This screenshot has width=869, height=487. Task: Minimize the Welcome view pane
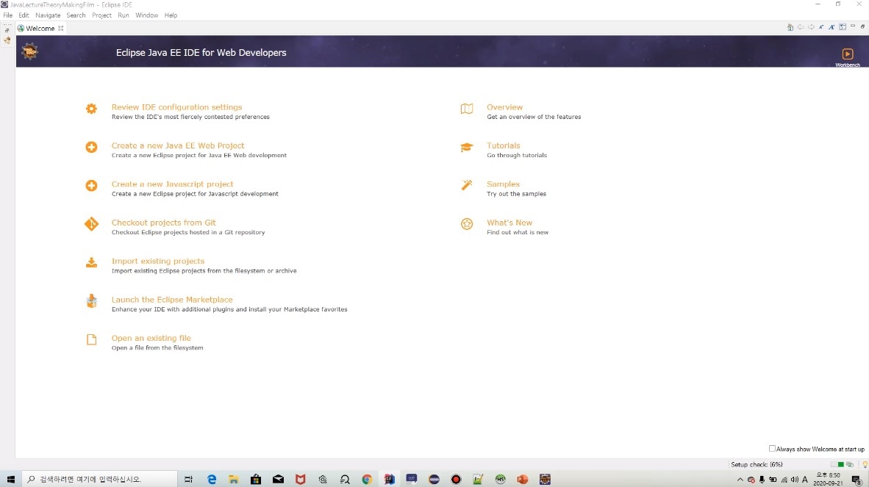click(853, 26)
